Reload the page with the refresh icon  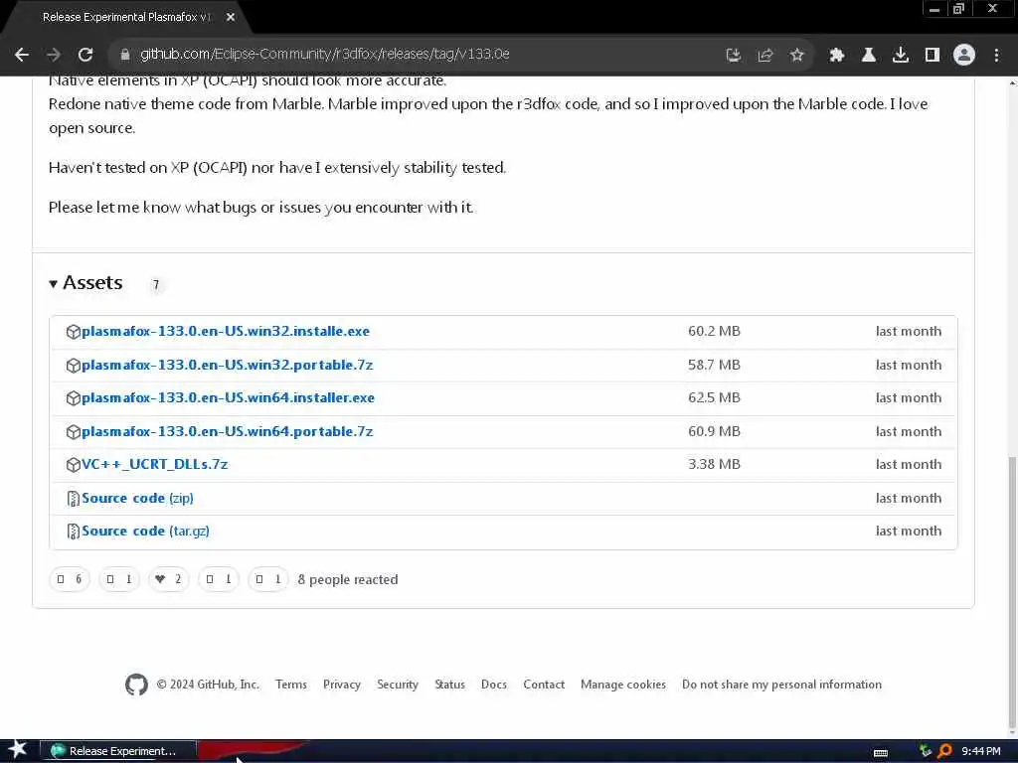(85, 55)
